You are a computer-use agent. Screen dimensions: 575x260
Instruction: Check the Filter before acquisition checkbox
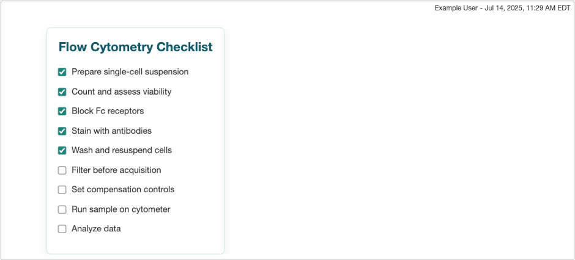tap(62, 170)
